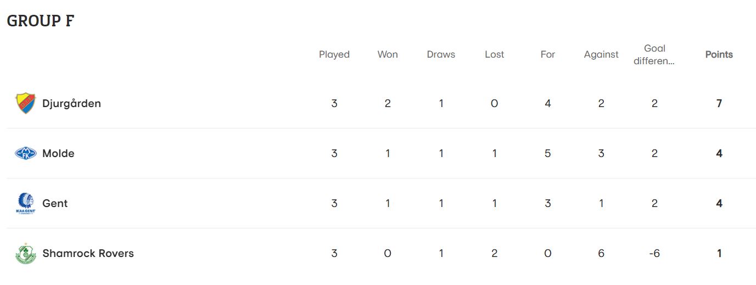756x285 pixels.
Task: Select the For column header
Action: coord(548,54)
